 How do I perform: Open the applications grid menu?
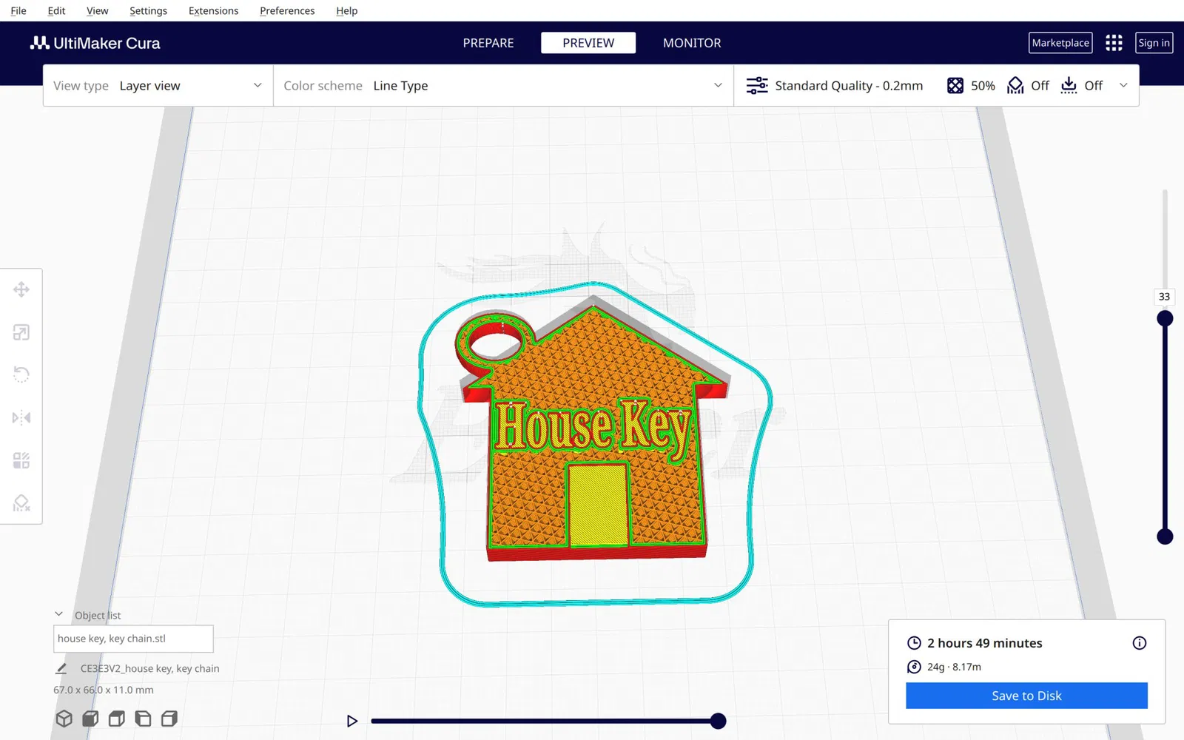pyautogui.click(x=1114, y=43)
